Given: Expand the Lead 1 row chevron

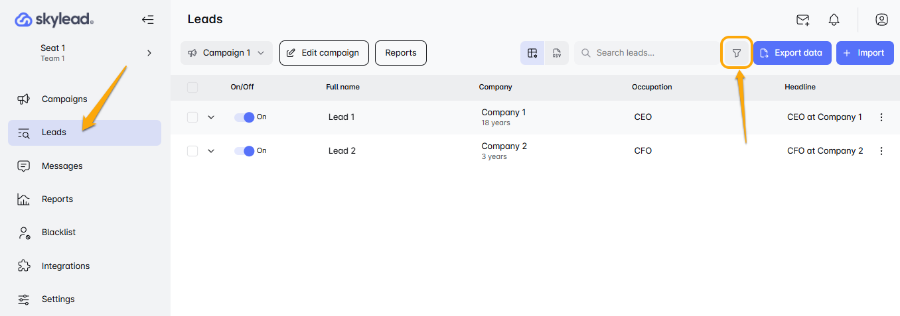Looking at the screenshot, I should click(211, 117).
